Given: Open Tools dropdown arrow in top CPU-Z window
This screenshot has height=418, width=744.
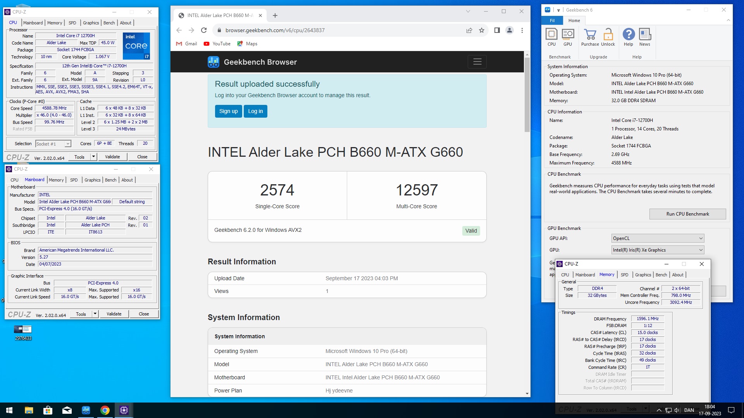Looking at the screenshot, I should tap(93, 157).
